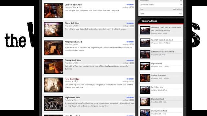Screen dimensions: 207x116
Task: Click the blue badge on Disco Ball Mod row
Action: (x=130, y=23)
